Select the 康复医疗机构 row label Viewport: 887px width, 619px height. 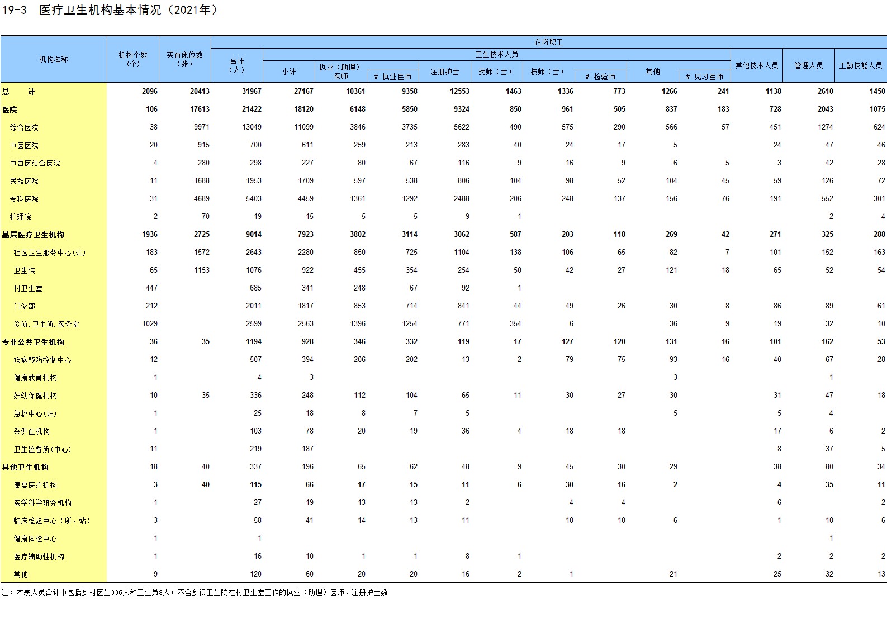point(35,485)
